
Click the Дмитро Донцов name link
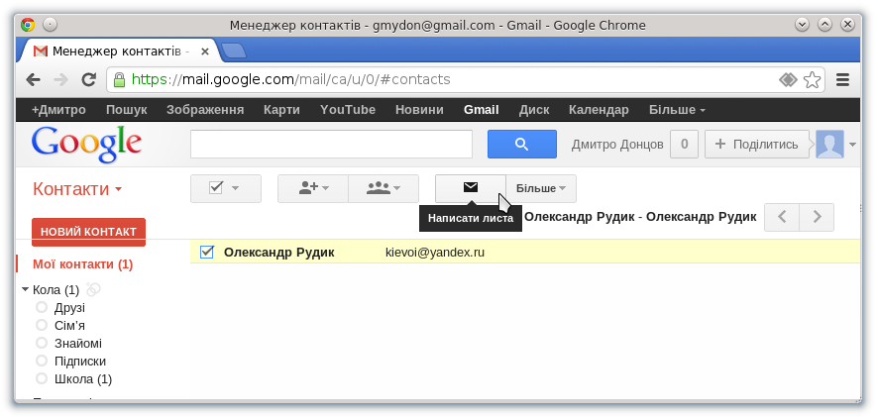(617, 145)
